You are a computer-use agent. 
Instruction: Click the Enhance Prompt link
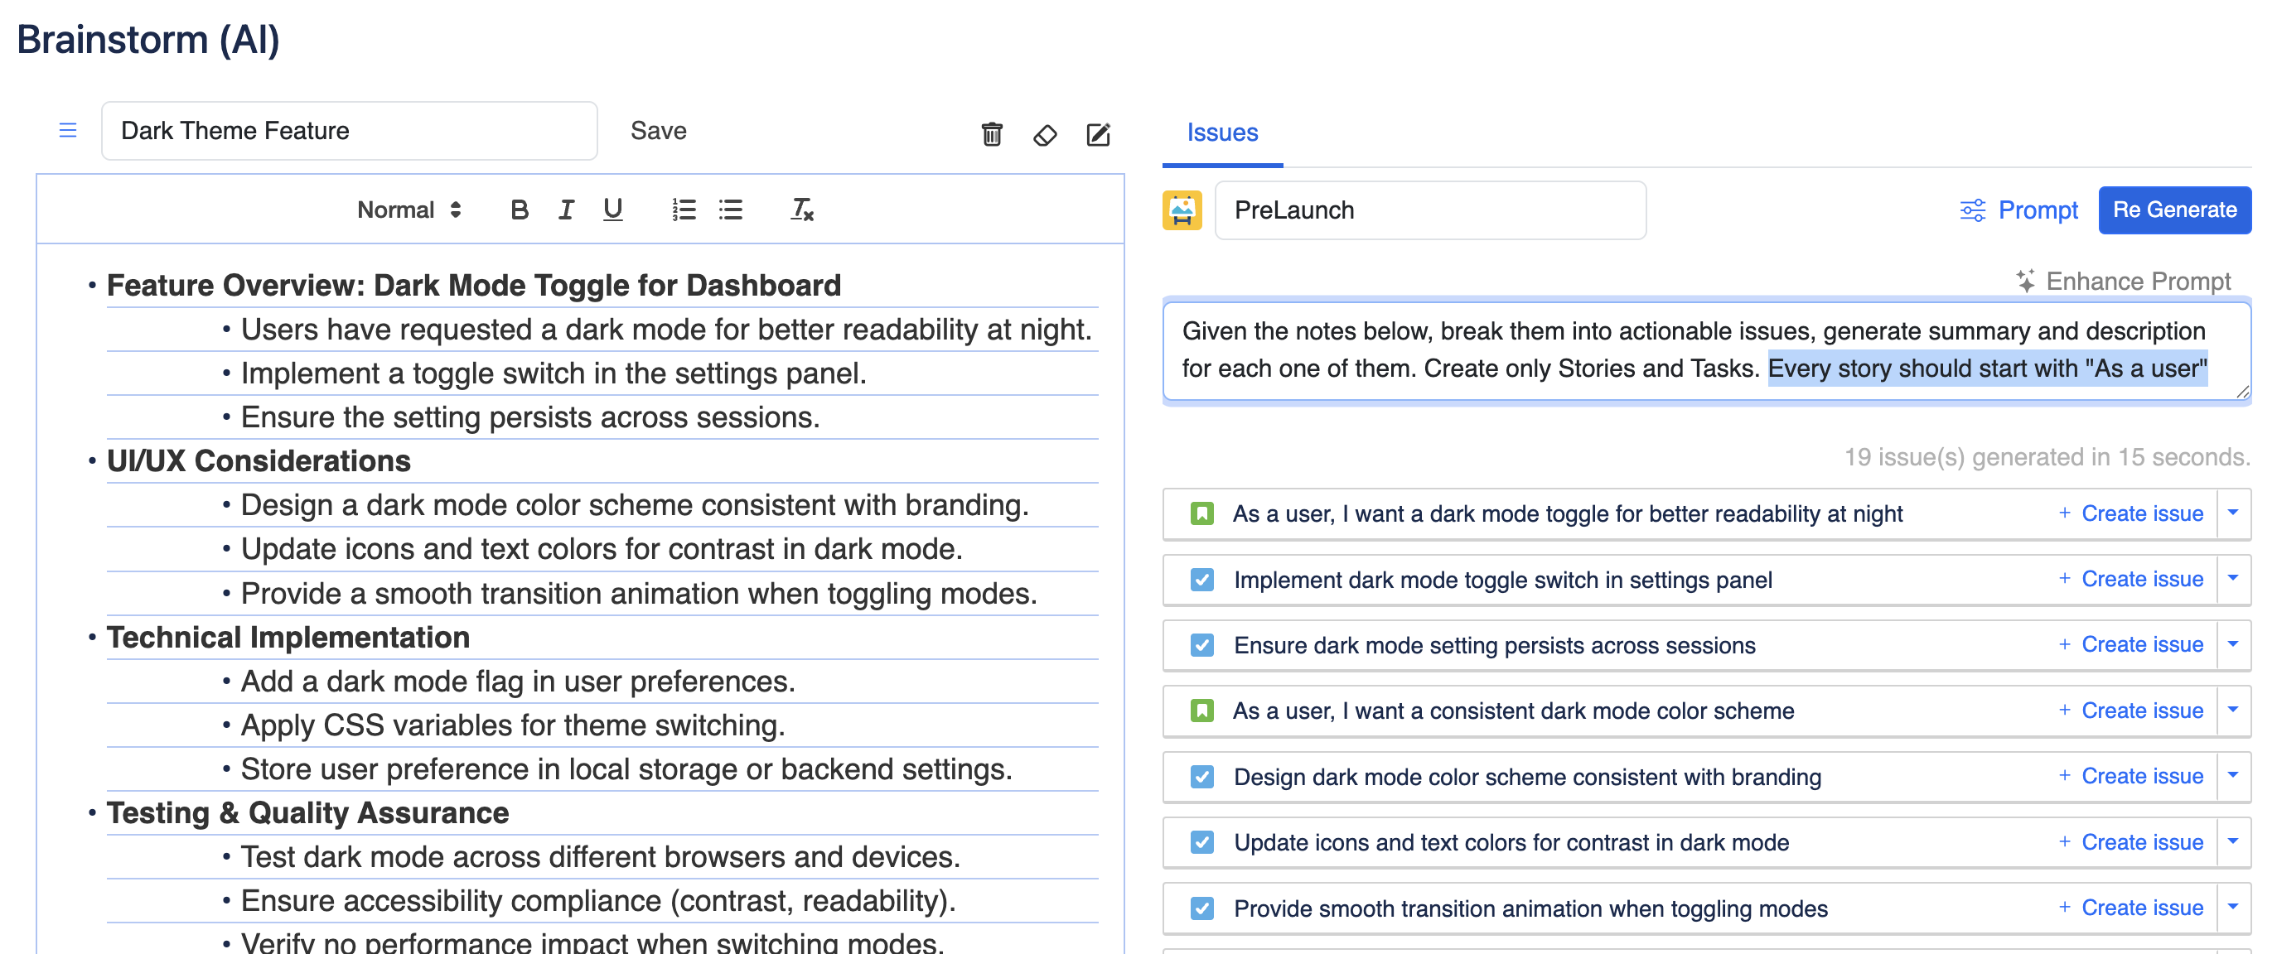pyautogui.click(x=2123, y=281)
